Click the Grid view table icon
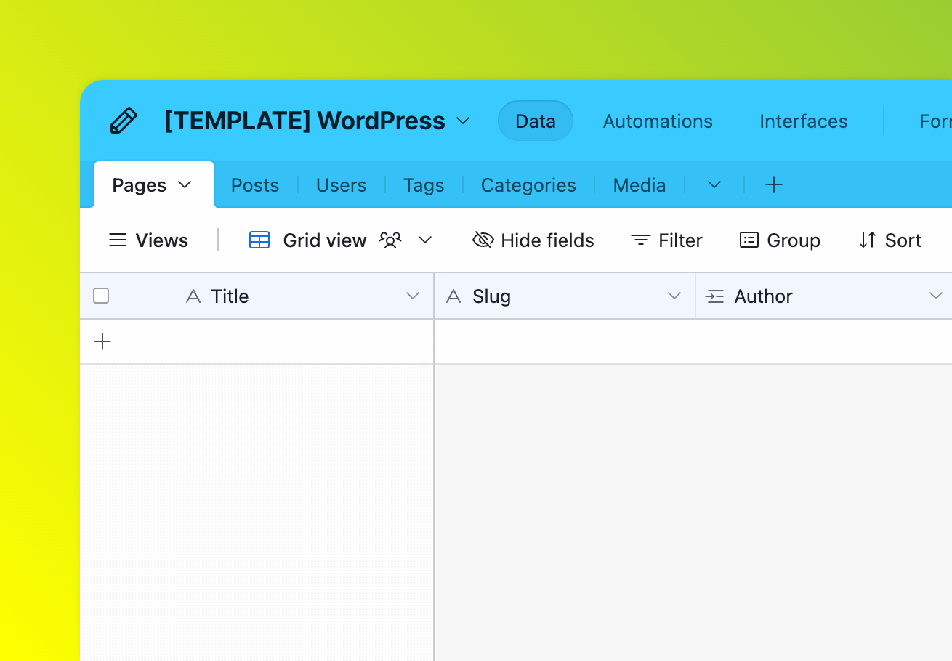952x661 pixels. click(259, 240)
